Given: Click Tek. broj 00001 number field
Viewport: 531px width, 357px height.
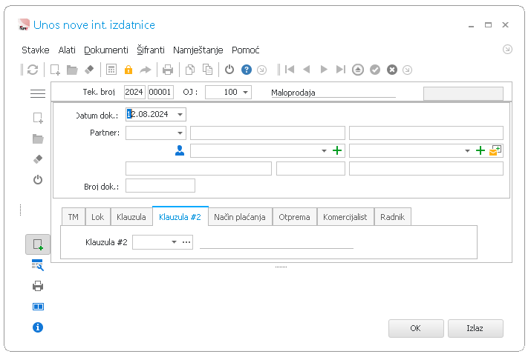Looking at the screenshot, I should tap(160, 92).
